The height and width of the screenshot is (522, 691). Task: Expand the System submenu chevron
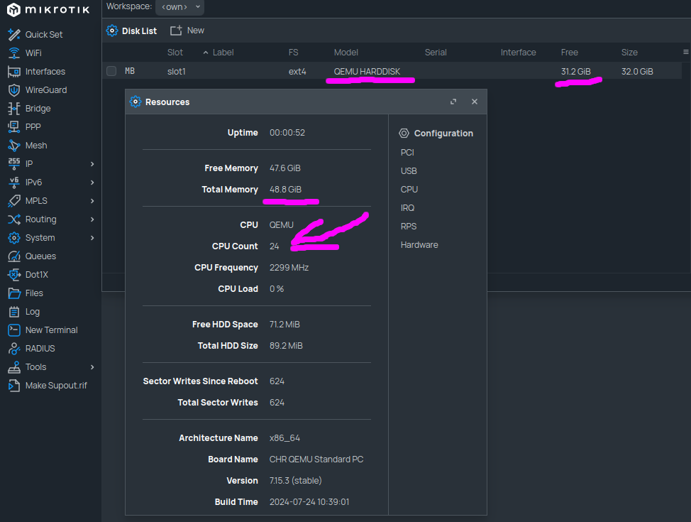click(92, 238)
